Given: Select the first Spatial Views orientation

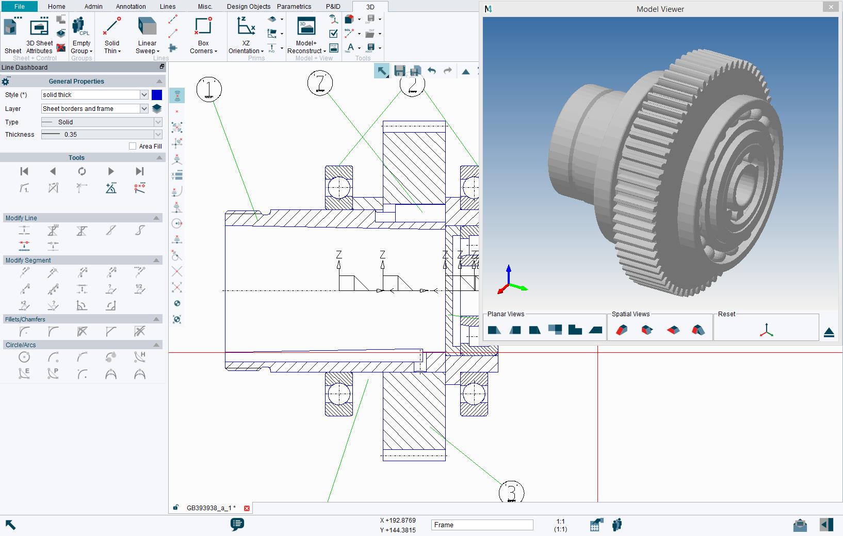Looking at the screenshot, I should tap(622, 329).
